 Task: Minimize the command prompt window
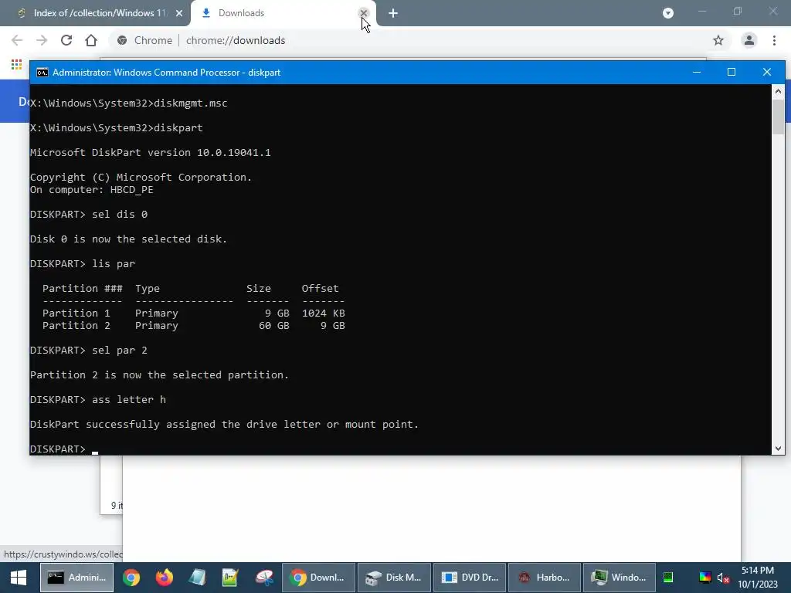(x=697, y=72)
